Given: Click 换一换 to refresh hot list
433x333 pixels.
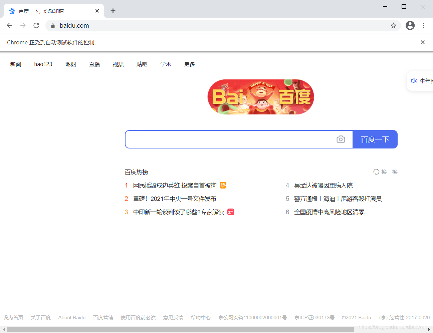Looking at the screenshot, I should pos(389,172).
